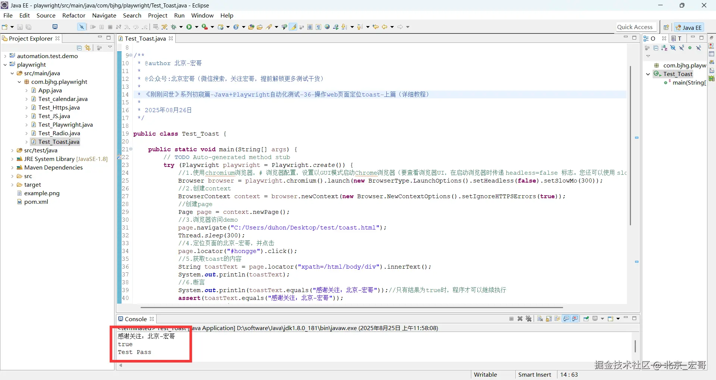Open the Project Explorer View Menu dropdown
The width and height of the screenshot is (716, 380).
coord(110,47)
